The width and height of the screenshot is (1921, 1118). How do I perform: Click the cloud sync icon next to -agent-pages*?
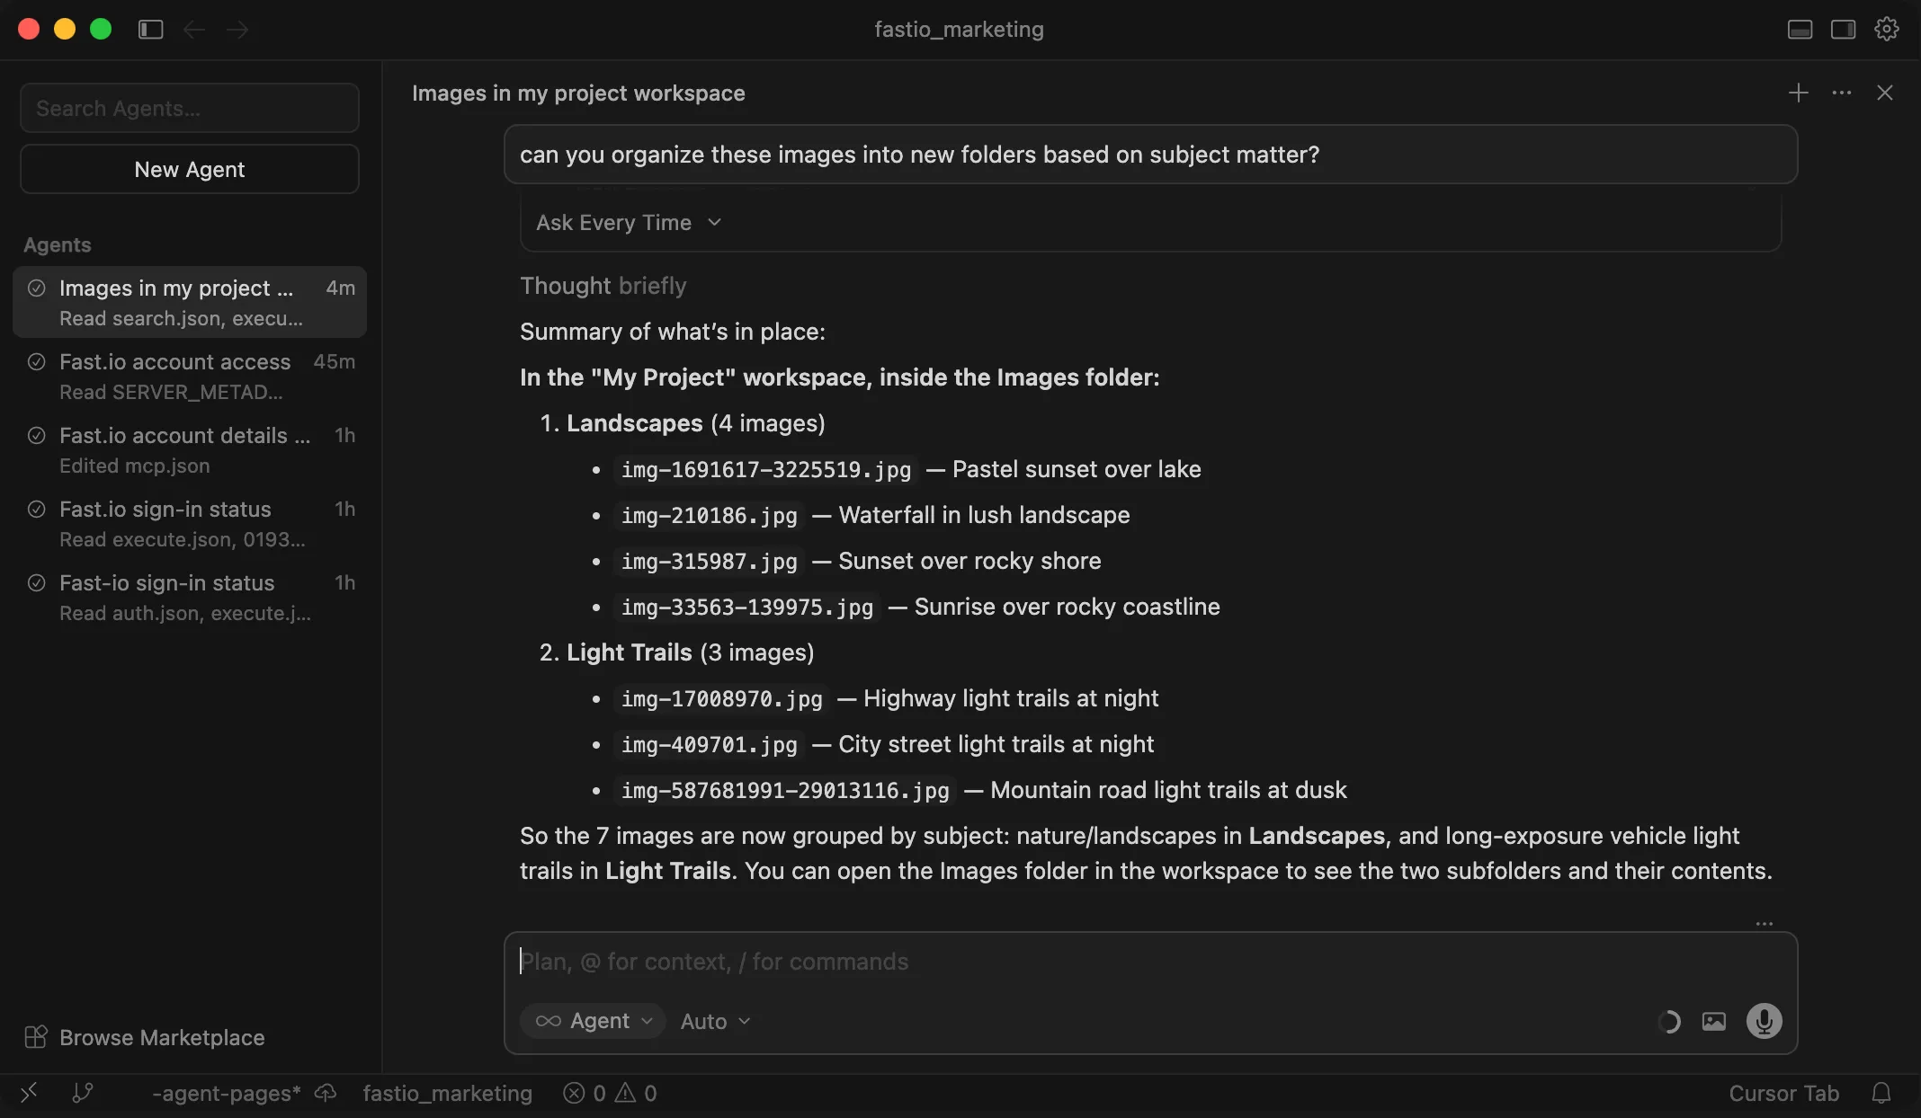pos(324,1093)
